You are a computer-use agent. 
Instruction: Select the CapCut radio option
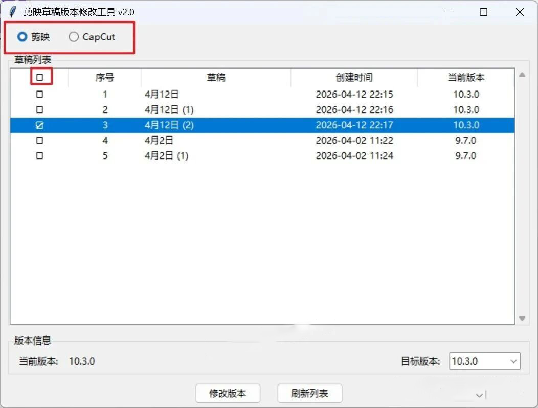[x=74, y=37]
